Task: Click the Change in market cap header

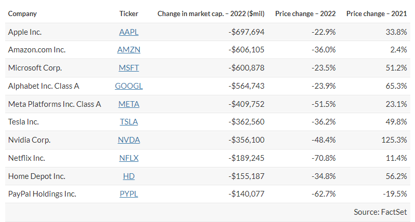Action: point(211,13)
